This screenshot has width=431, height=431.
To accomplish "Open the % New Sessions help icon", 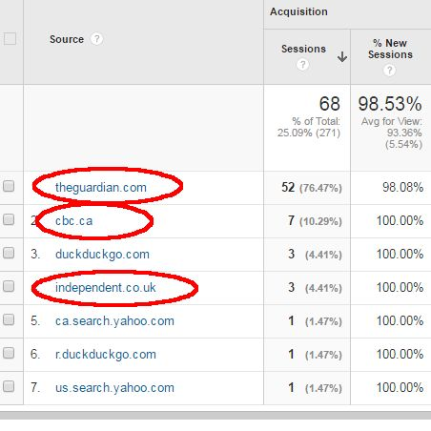I will pyautogui.click(x=390, y=70).
